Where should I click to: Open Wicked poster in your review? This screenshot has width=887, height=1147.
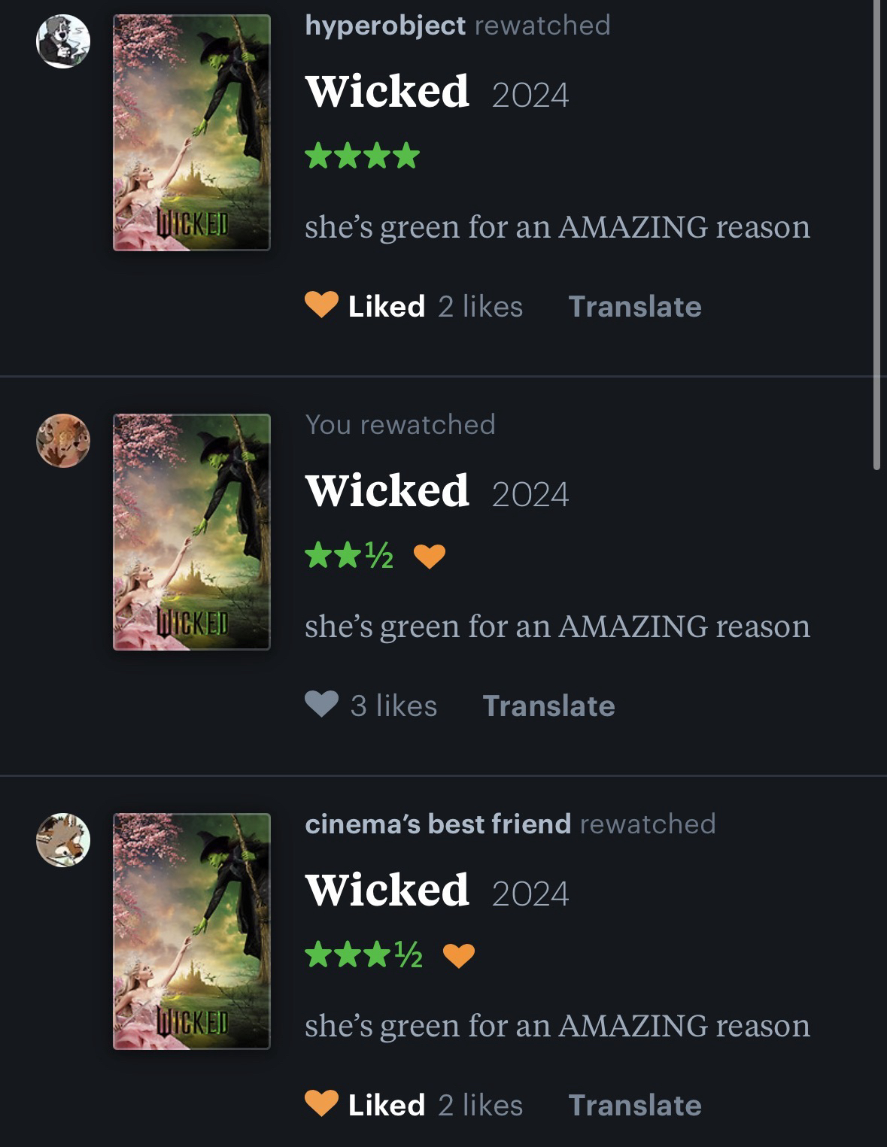[x=191, y=532]
